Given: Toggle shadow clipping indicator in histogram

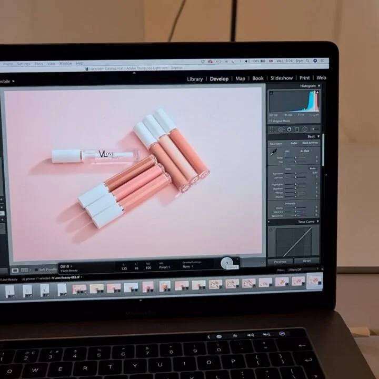Looking at the screenshot, I should point(271,93).
